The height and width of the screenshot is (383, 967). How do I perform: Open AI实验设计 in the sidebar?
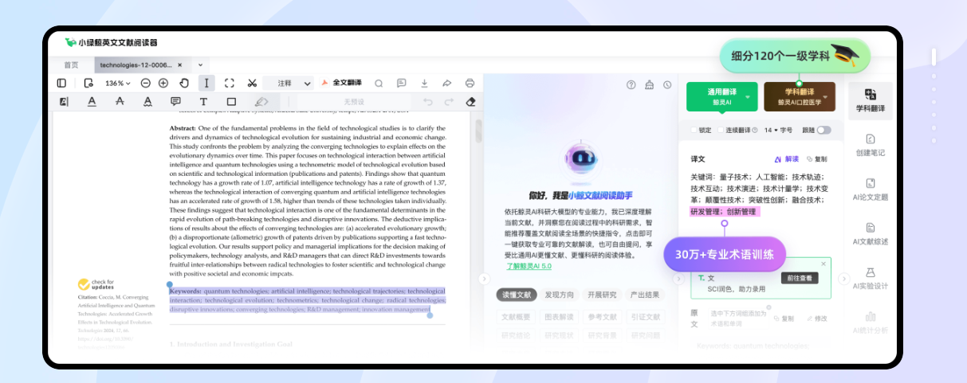coord(871,279)
